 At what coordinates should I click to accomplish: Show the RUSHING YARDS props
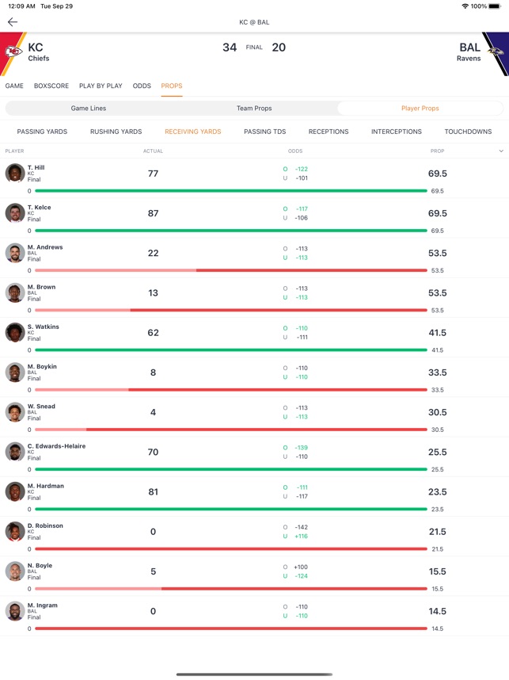coord(116,132)
